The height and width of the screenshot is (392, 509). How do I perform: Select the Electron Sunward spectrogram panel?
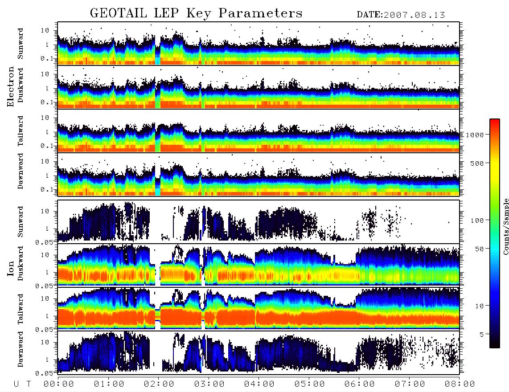(259, 44)
